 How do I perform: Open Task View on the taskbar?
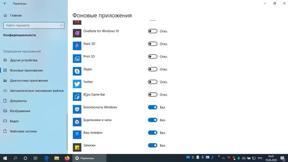coord(36,158)
